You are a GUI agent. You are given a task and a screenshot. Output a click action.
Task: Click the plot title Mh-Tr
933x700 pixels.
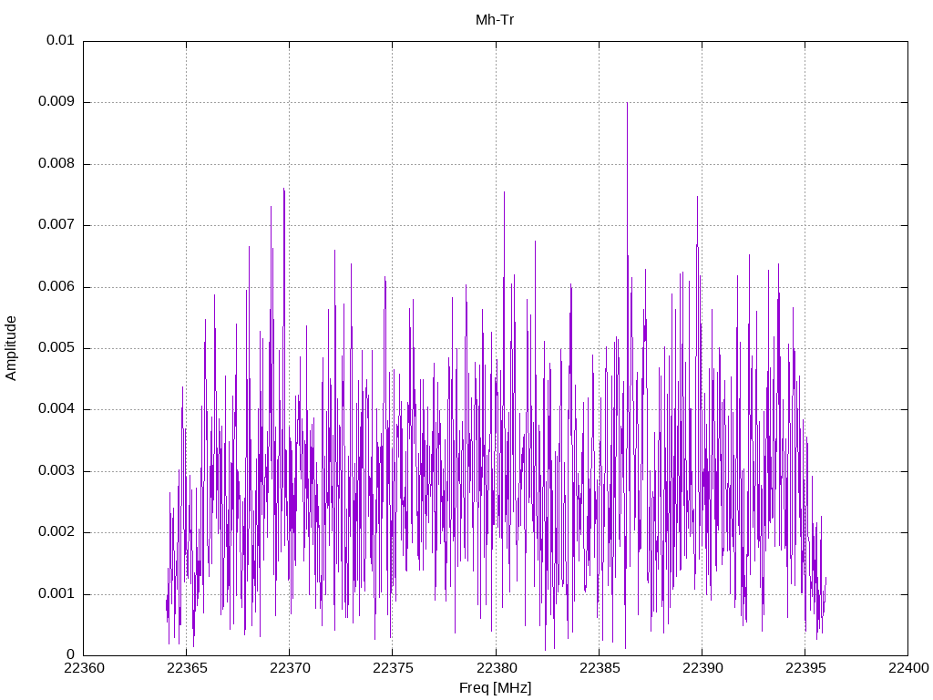pyautogui.click(x=495, y=20)
